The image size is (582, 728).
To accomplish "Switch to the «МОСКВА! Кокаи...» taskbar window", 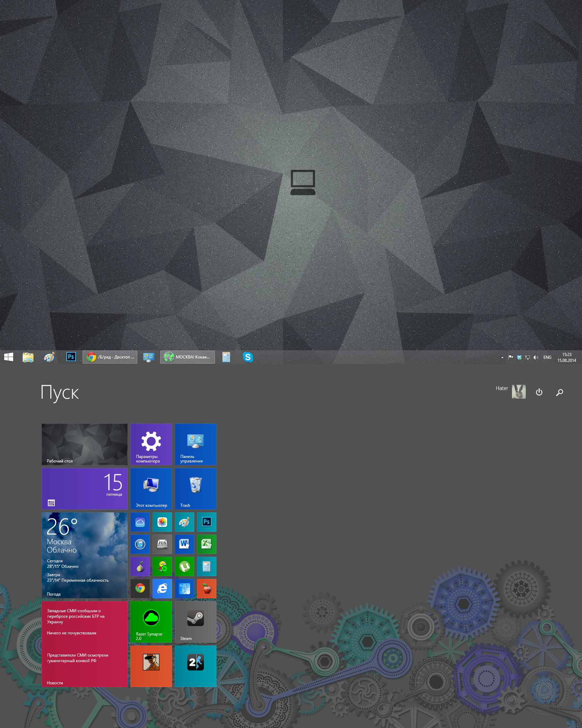I will [x=188, y=357].
